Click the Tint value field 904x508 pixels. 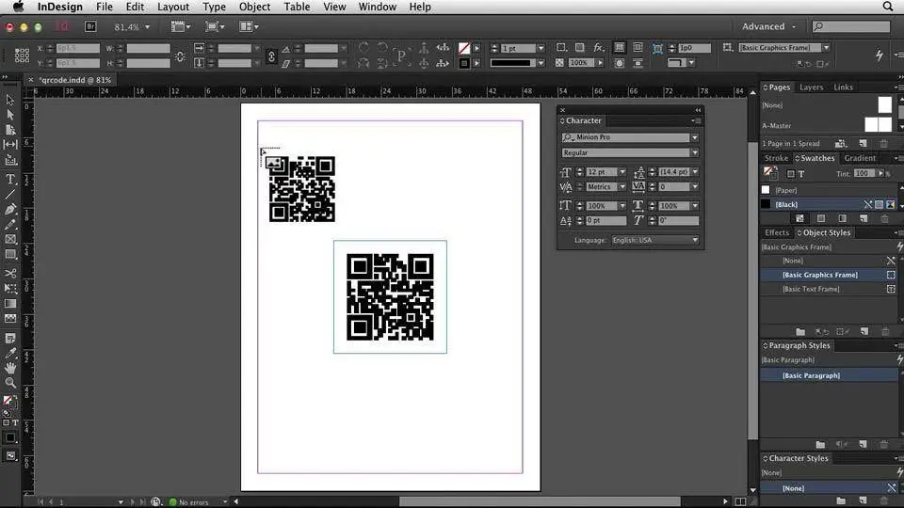(x=864, y=173)
